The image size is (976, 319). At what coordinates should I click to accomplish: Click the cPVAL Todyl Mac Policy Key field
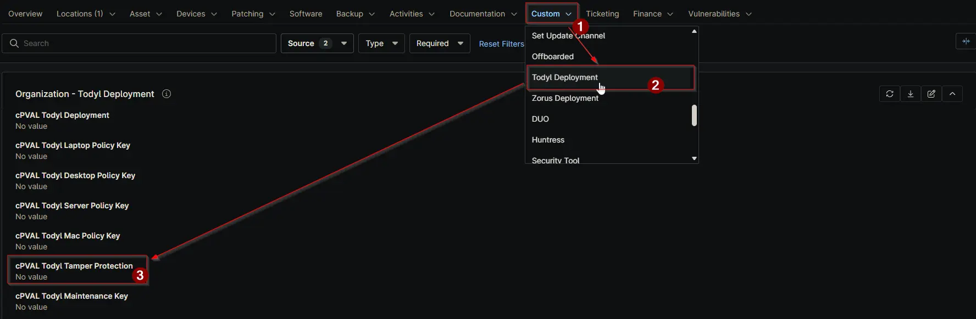pos(68,241)
